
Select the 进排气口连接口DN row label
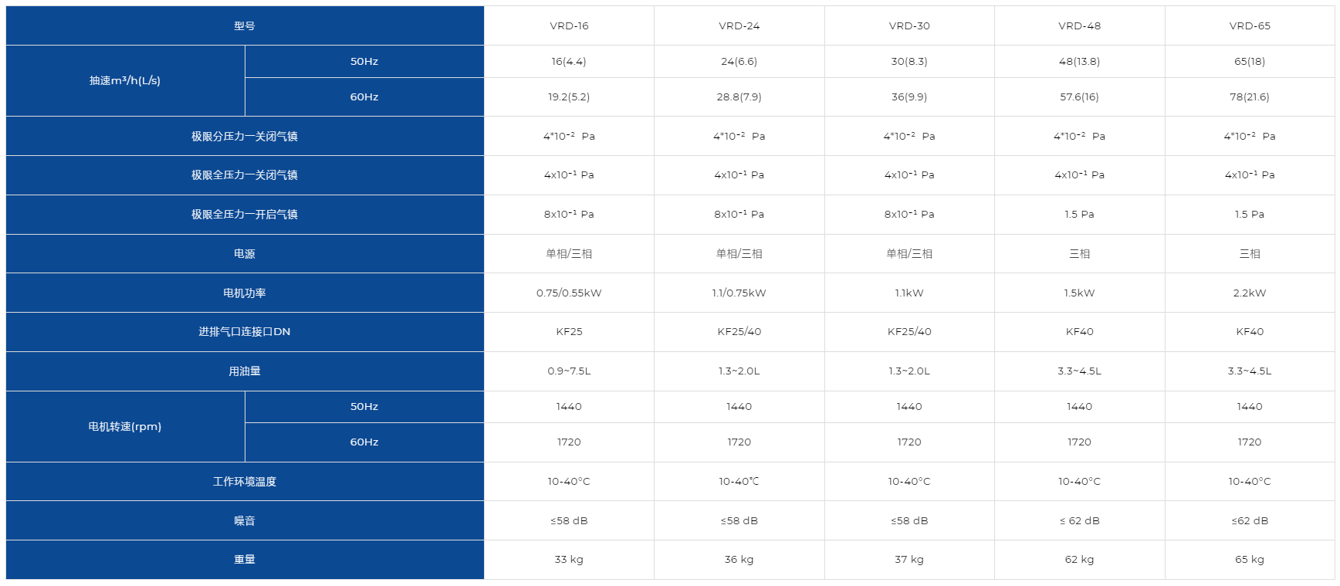[x=245, y=331]
